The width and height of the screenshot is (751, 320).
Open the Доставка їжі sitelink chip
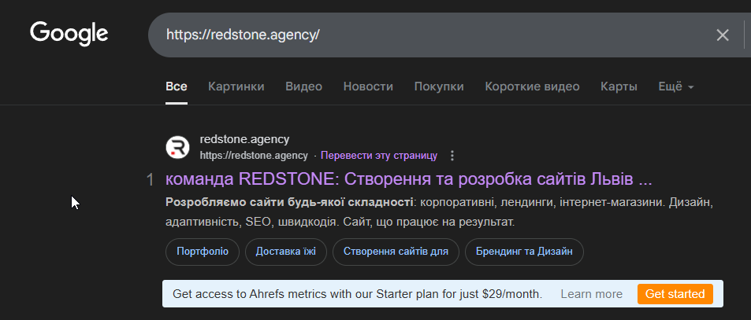pos(286,252)
